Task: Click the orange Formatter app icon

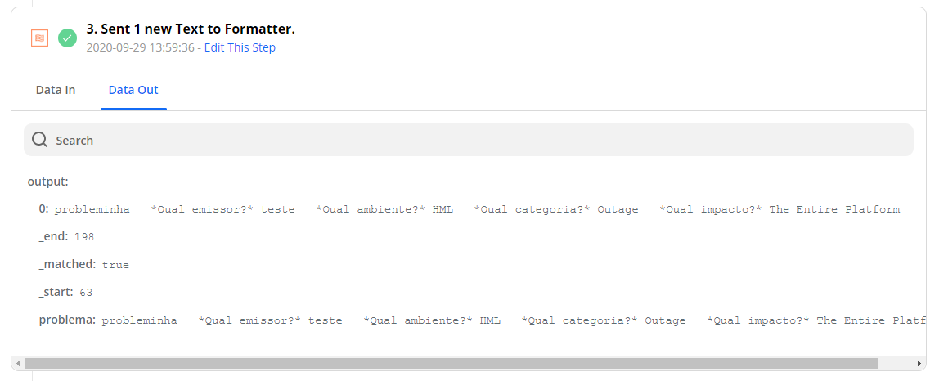Action: (39, 38)
